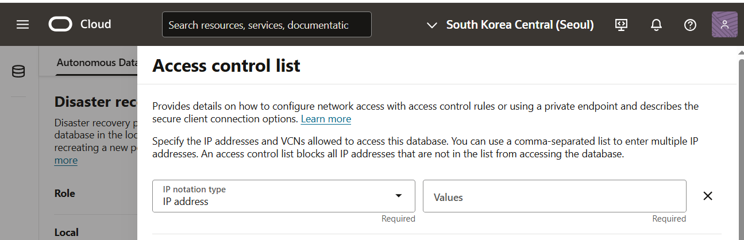Open the help question mark menu
This screenshot has width=744, height=240.
point(690,25)
